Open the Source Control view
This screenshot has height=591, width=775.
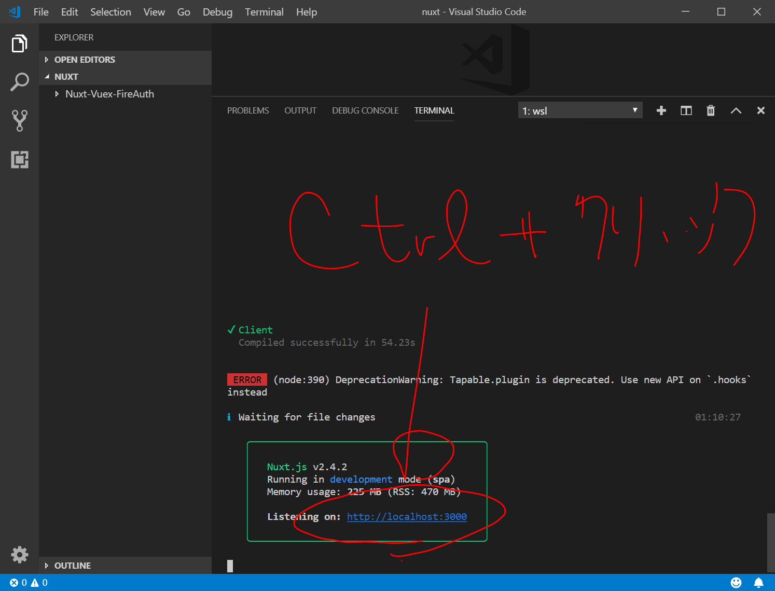tap(19, 120)
